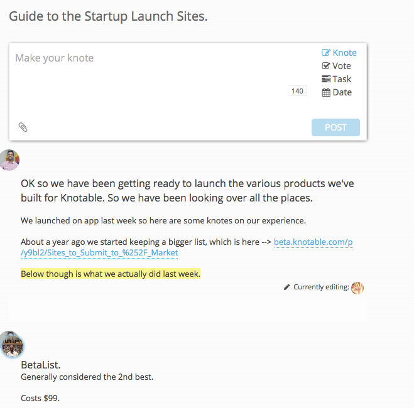Click the calendar icon beside Date

coord(326,92)
